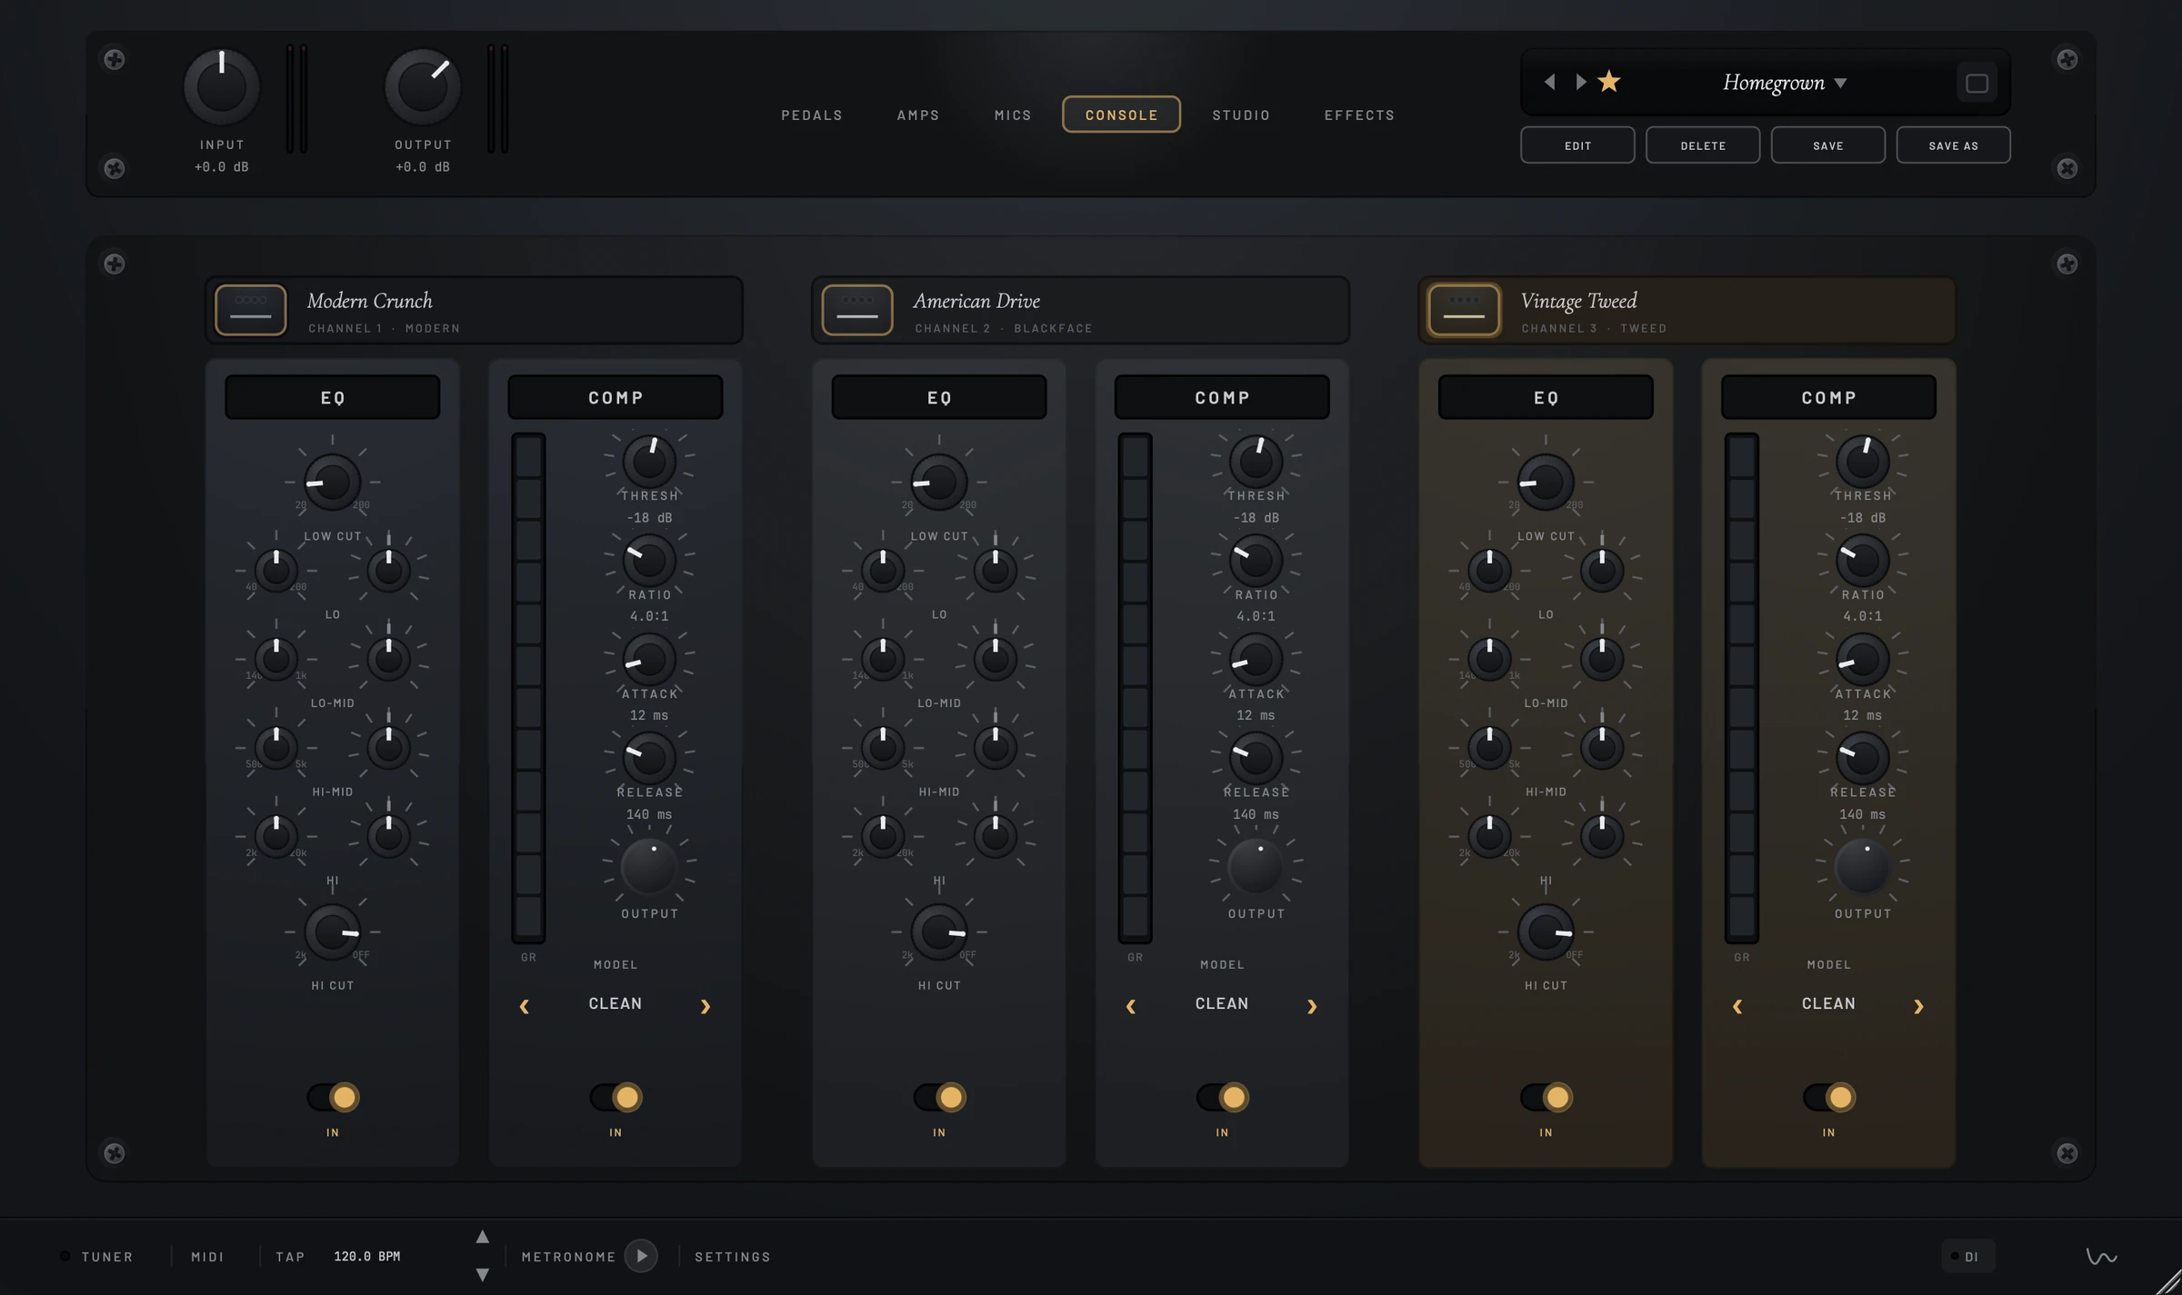Image resolution: width=2182 pixels, height=1295 pixels.
Task: Open the MIDI panel
Action: tap(207, 1256)
